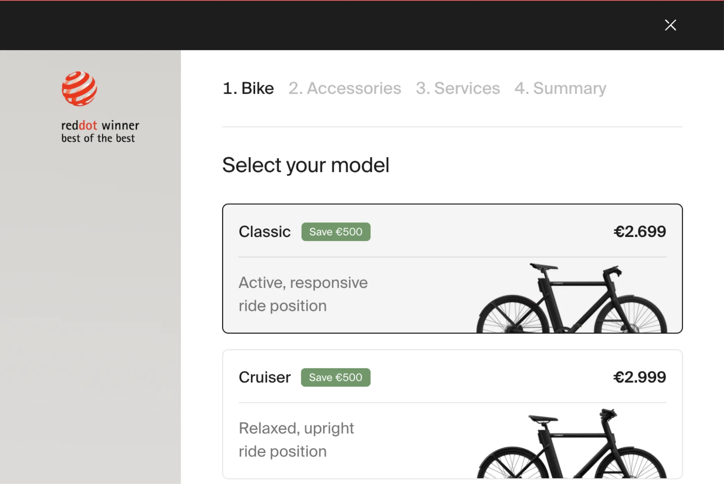Click the 'Select your model' heading

306,165
